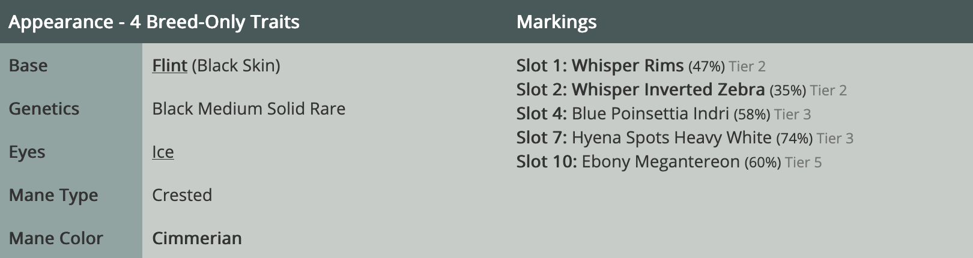Click the Tier 5 label
973x258 pixels.
coord(803,163)
